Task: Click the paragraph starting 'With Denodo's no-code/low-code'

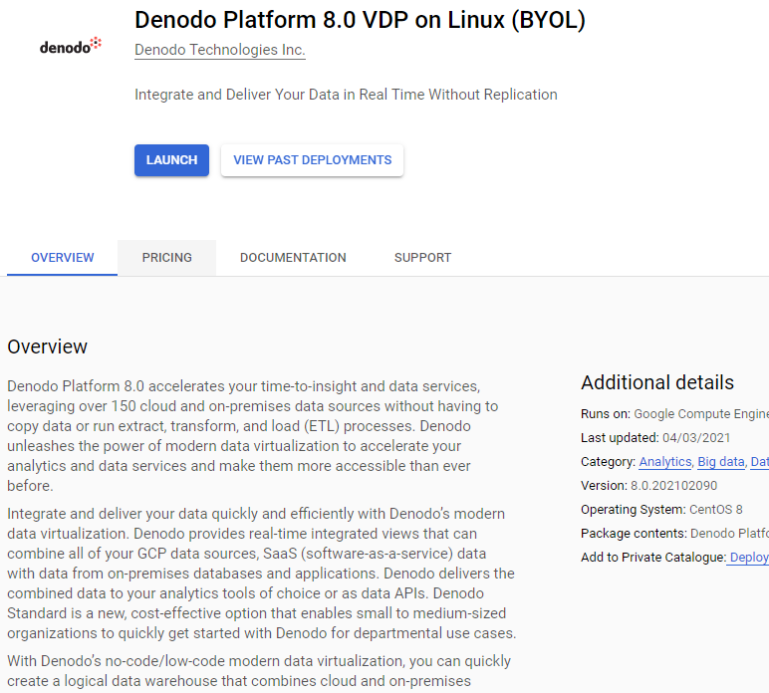Action: (259, 671)
